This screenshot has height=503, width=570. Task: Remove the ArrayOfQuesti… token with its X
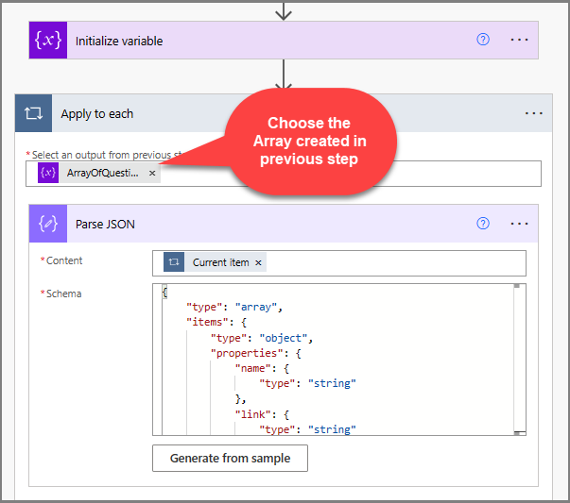(x=152, y=173)
